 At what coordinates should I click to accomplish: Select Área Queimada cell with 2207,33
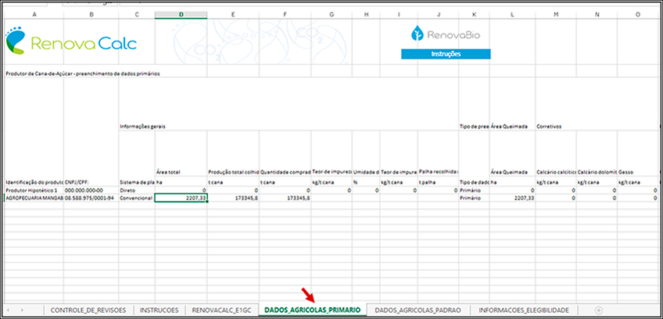512,199
